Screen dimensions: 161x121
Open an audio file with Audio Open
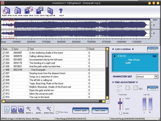point(7,11)
